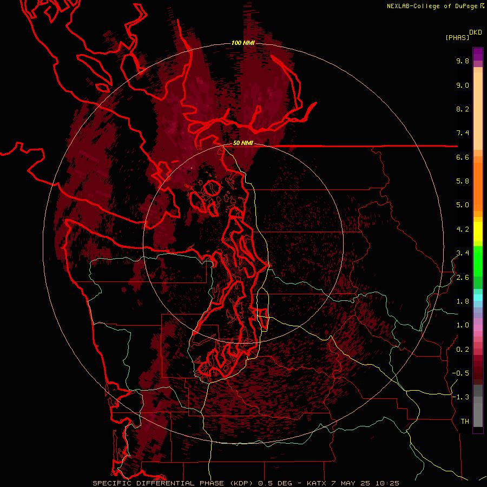Image resolution: width=487 pixels, height=487 pixels.
Task: Click the 5.0 value on the legend
Action: coord(463,205)
